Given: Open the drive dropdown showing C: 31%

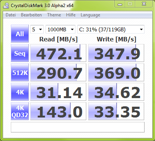Looking at the screenshot, I should (111, 29).
